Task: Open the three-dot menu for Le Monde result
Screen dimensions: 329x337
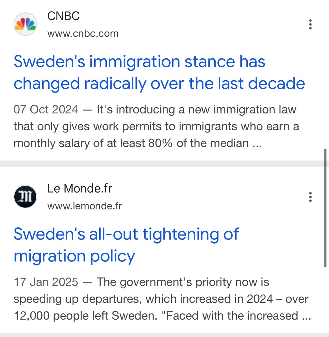Action: coord(310,197)
